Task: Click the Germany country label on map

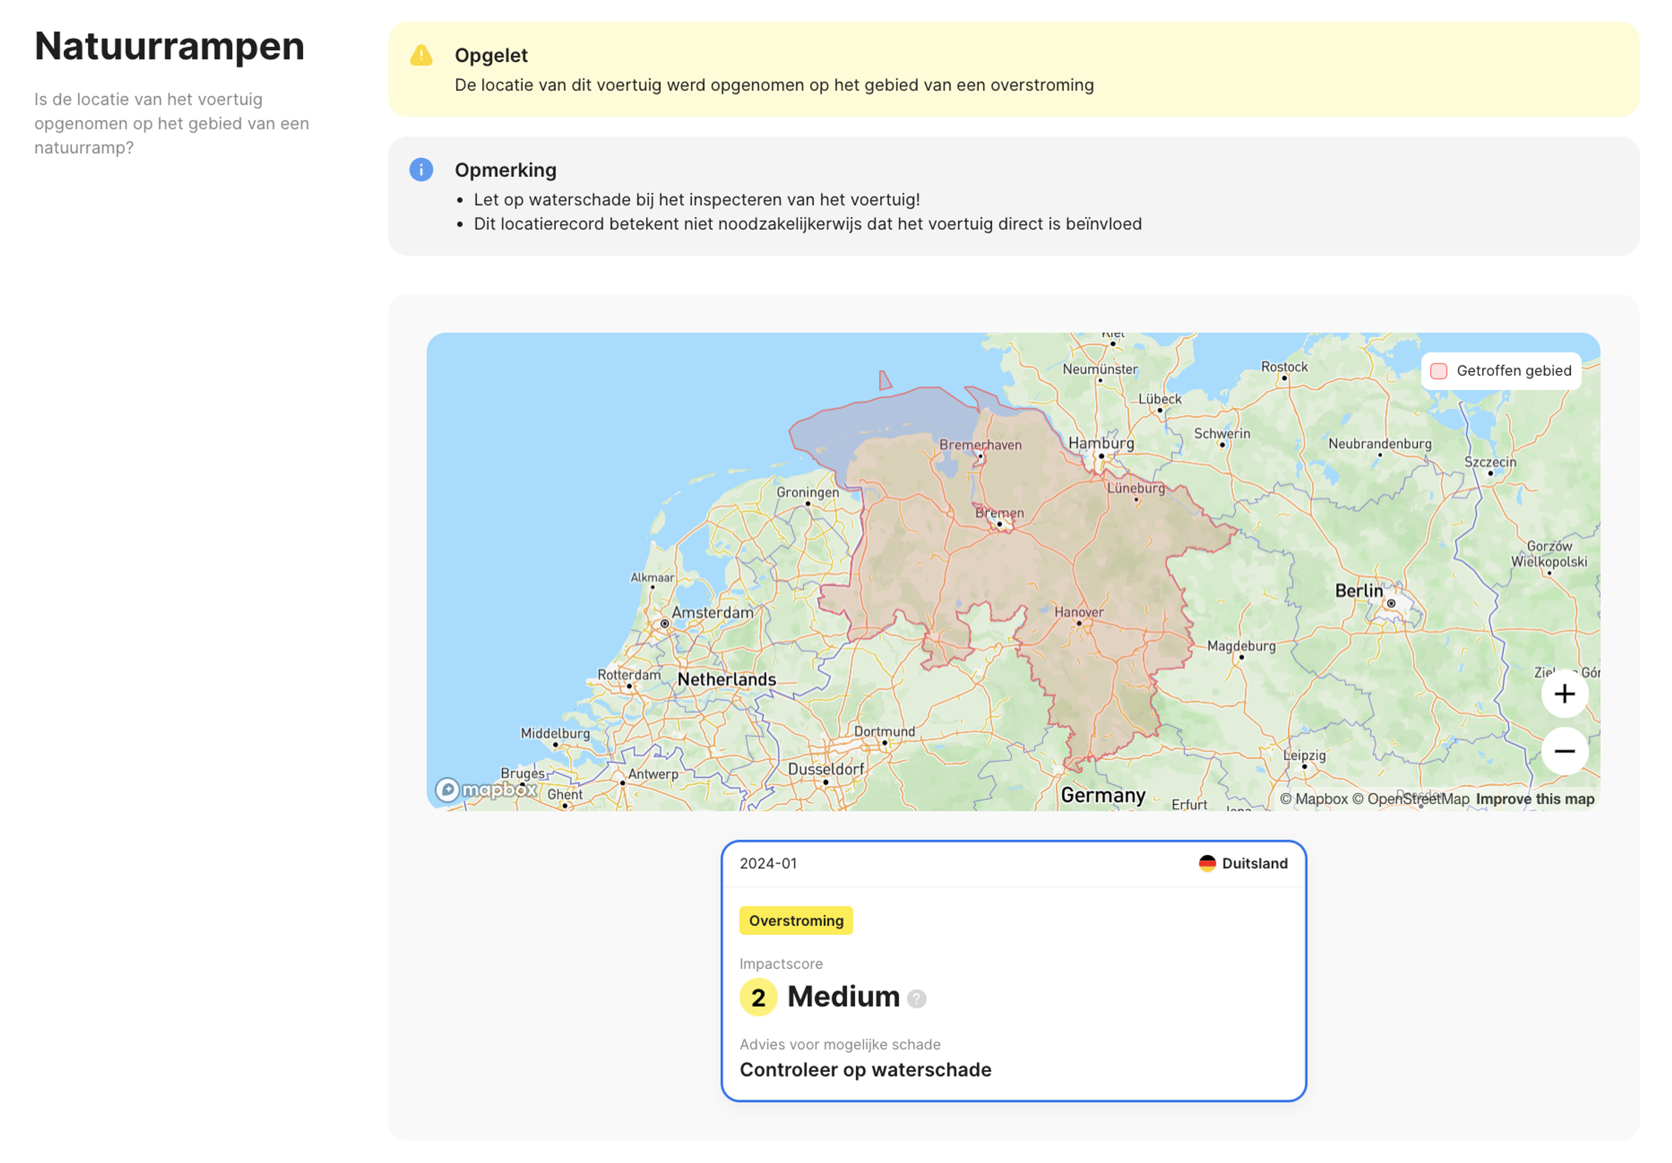Action: click(1102, 795)
